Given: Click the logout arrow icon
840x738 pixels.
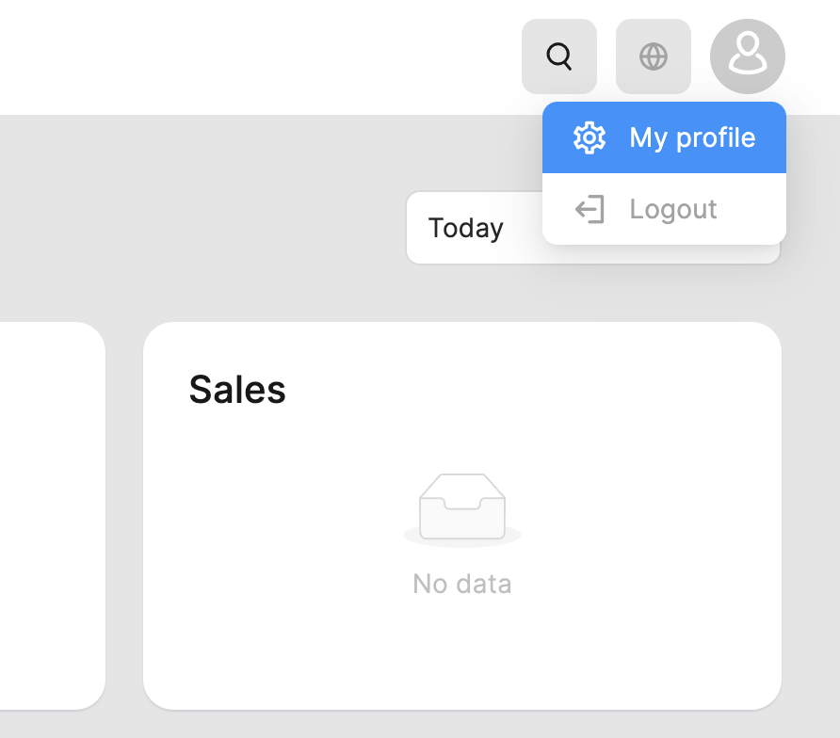Looking at the screenshot, I should [590, 209].
